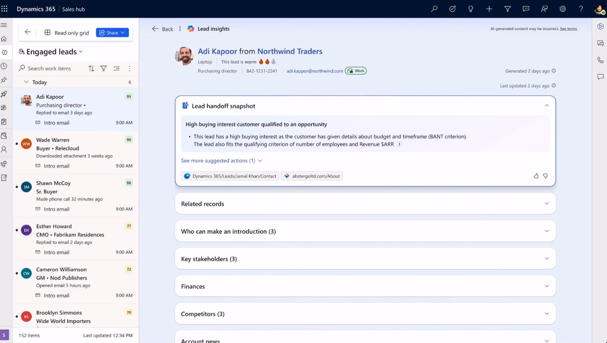Open Dynamics 365 Leads Jamal Khan source
This screenshot has width=607, height=343.
pos(230,176)
